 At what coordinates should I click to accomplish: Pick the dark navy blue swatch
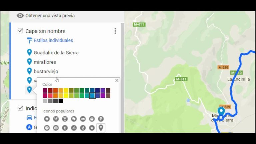(x=97, y=90)
